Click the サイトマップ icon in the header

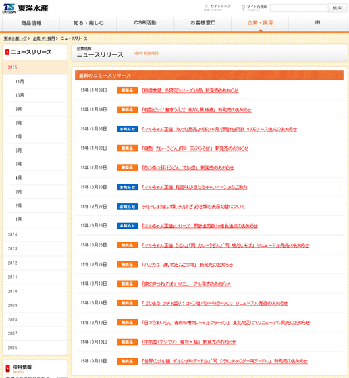(x=207, y=7)
